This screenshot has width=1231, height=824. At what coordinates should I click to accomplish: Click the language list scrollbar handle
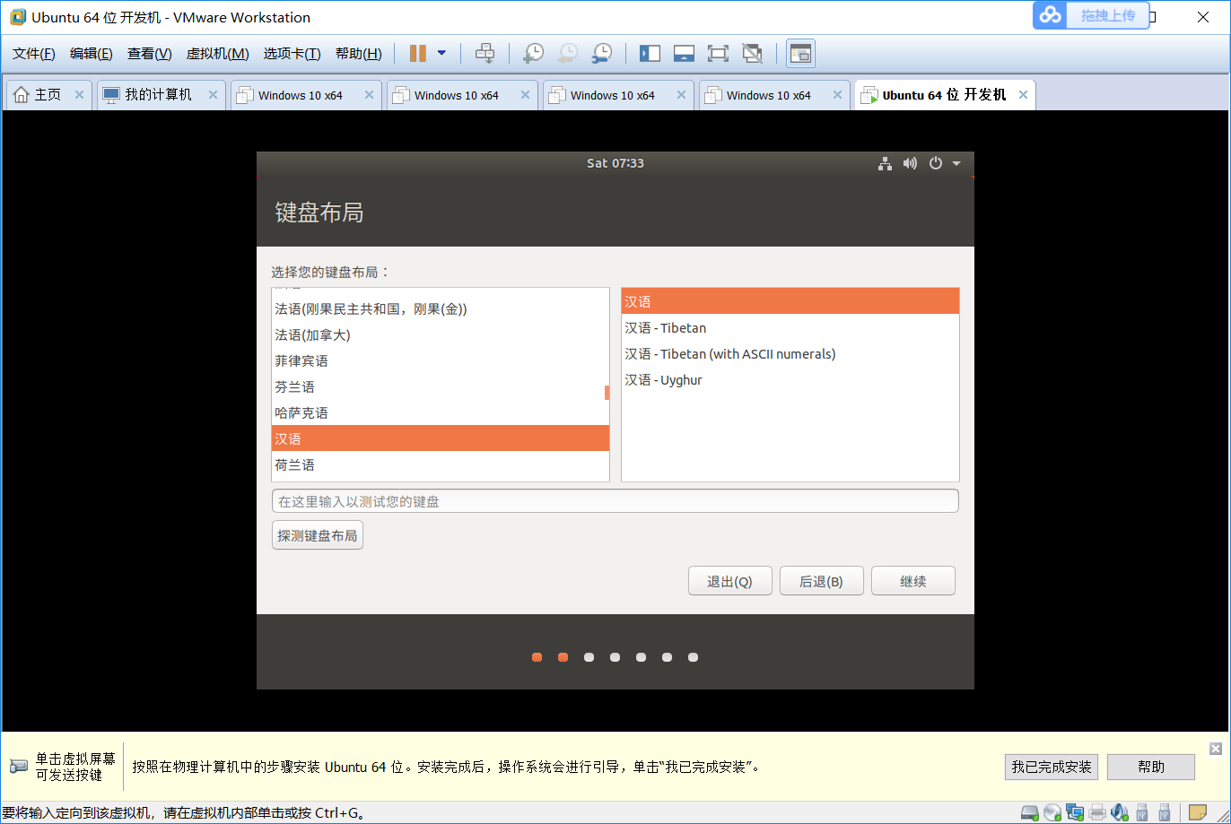[607, 393]
